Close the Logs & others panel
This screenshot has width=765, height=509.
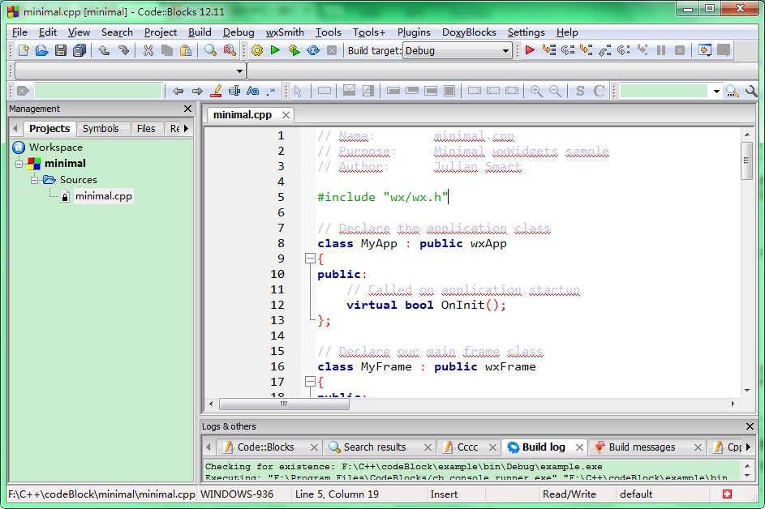(750, 426)
